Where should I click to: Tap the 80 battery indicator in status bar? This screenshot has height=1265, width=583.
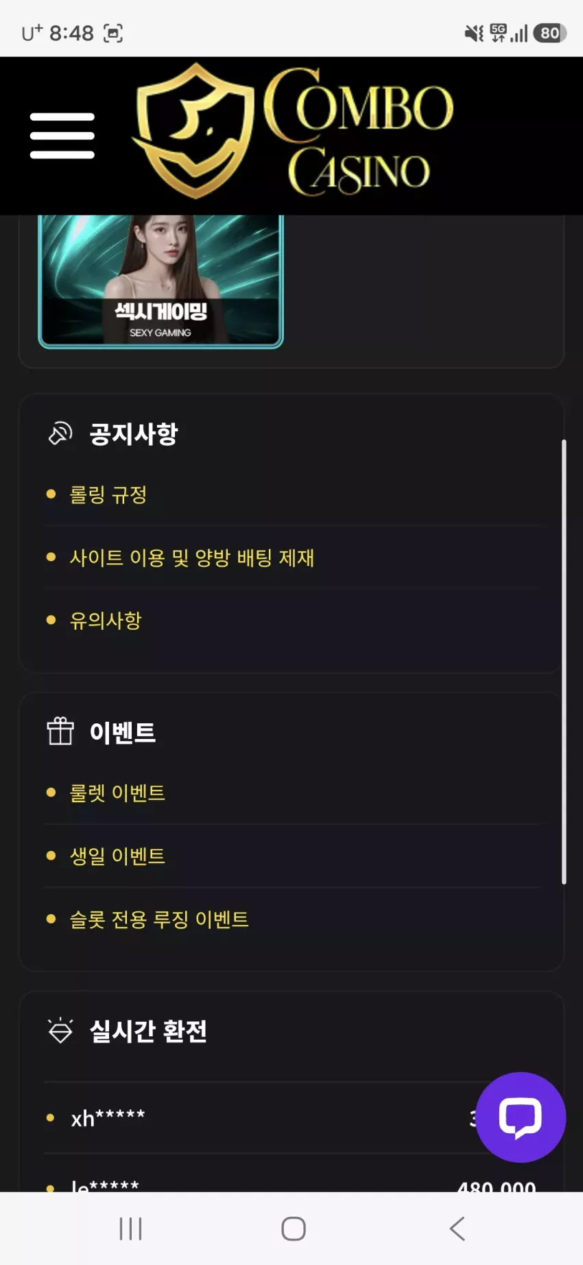tap(550, 33)
